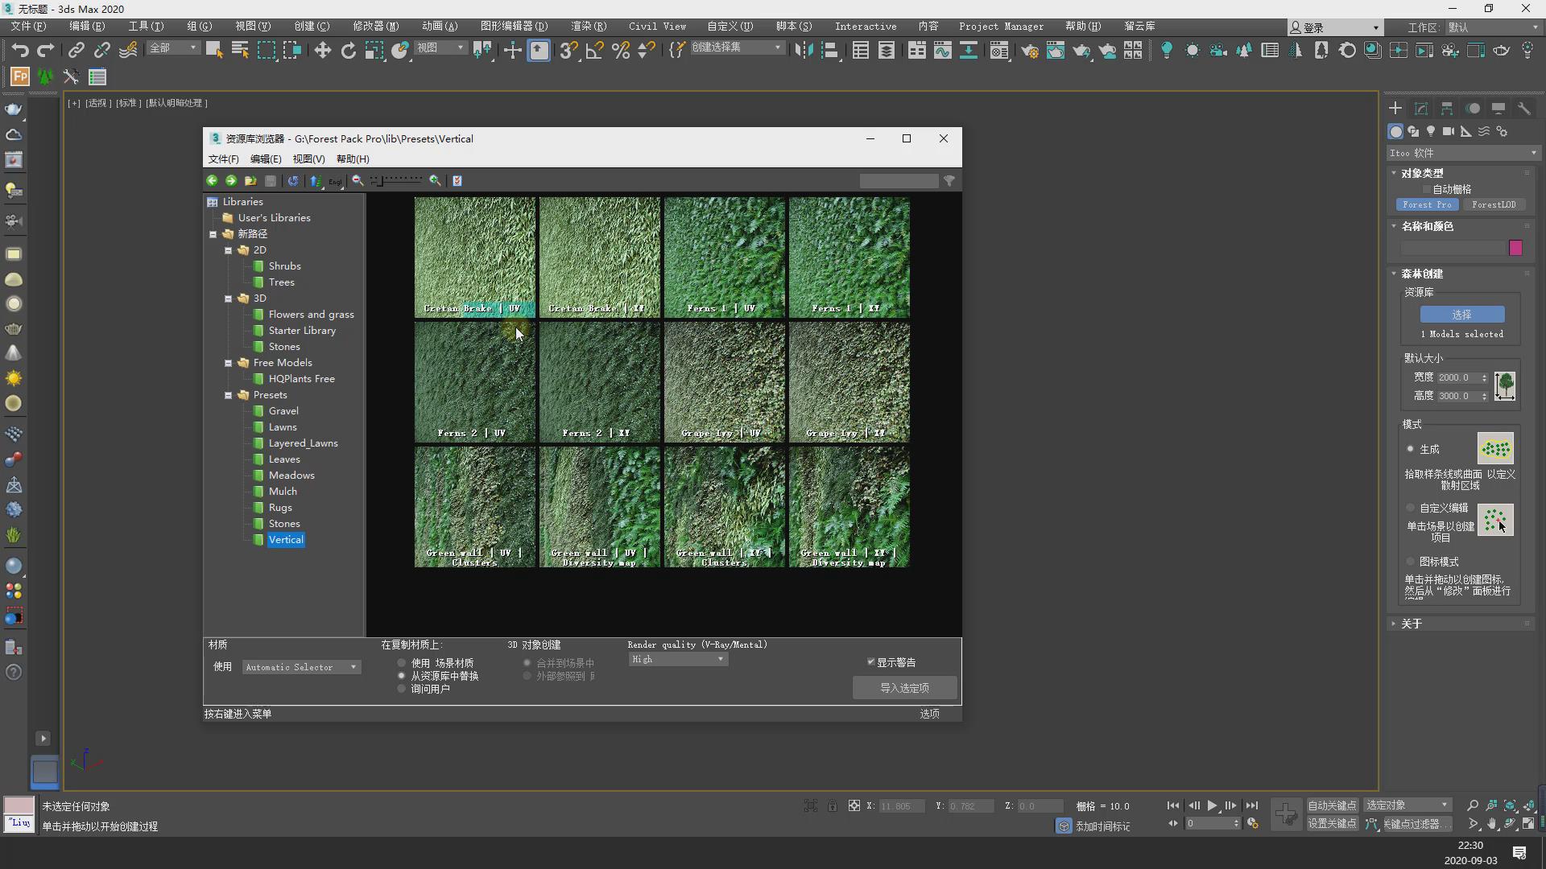1546x869 pixels.
Task: Click the magenta object color swatch
Action: [x=1515, y=248]
